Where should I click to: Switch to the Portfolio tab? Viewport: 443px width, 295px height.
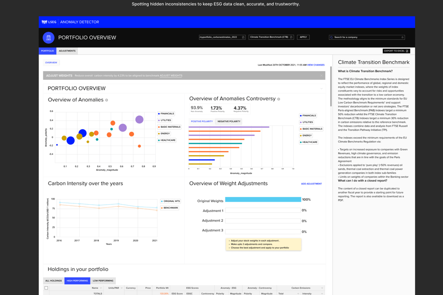point(48,51)
